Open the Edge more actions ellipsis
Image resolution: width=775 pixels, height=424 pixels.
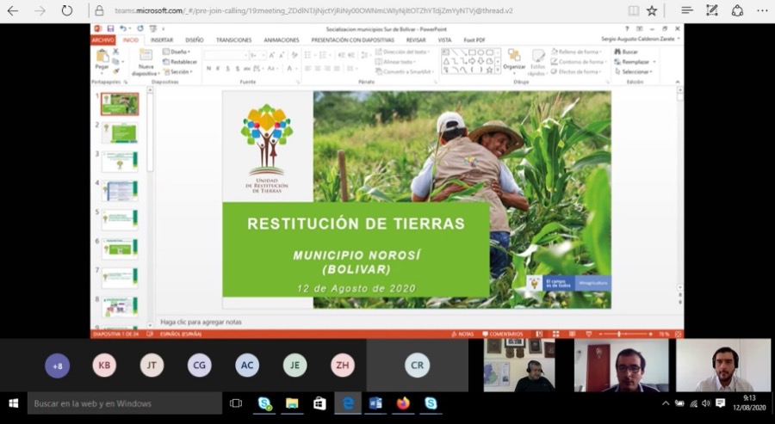pos(762,10)
